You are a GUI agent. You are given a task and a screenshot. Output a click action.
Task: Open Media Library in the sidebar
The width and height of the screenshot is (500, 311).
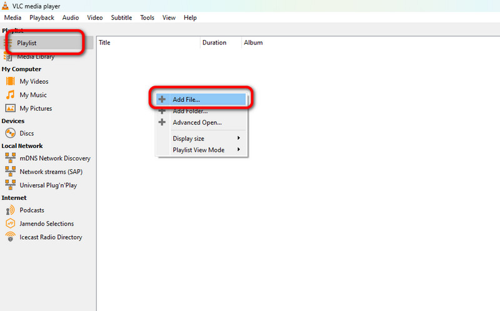pos(36,57)
